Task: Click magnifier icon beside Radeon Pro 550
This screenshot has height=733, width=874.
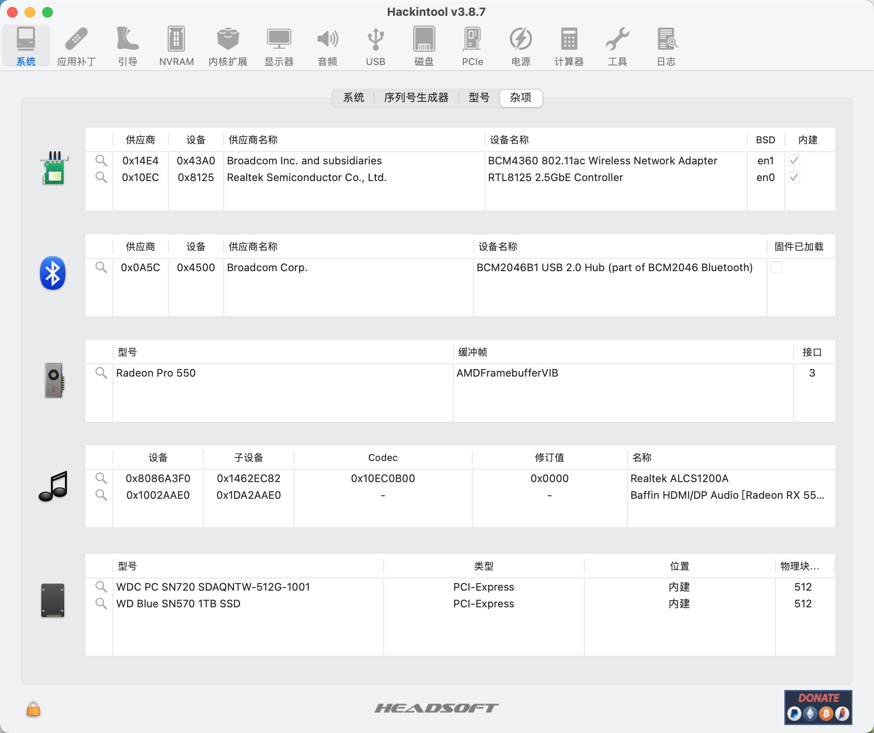Action: pyautogui.click(x=101, y=373)
